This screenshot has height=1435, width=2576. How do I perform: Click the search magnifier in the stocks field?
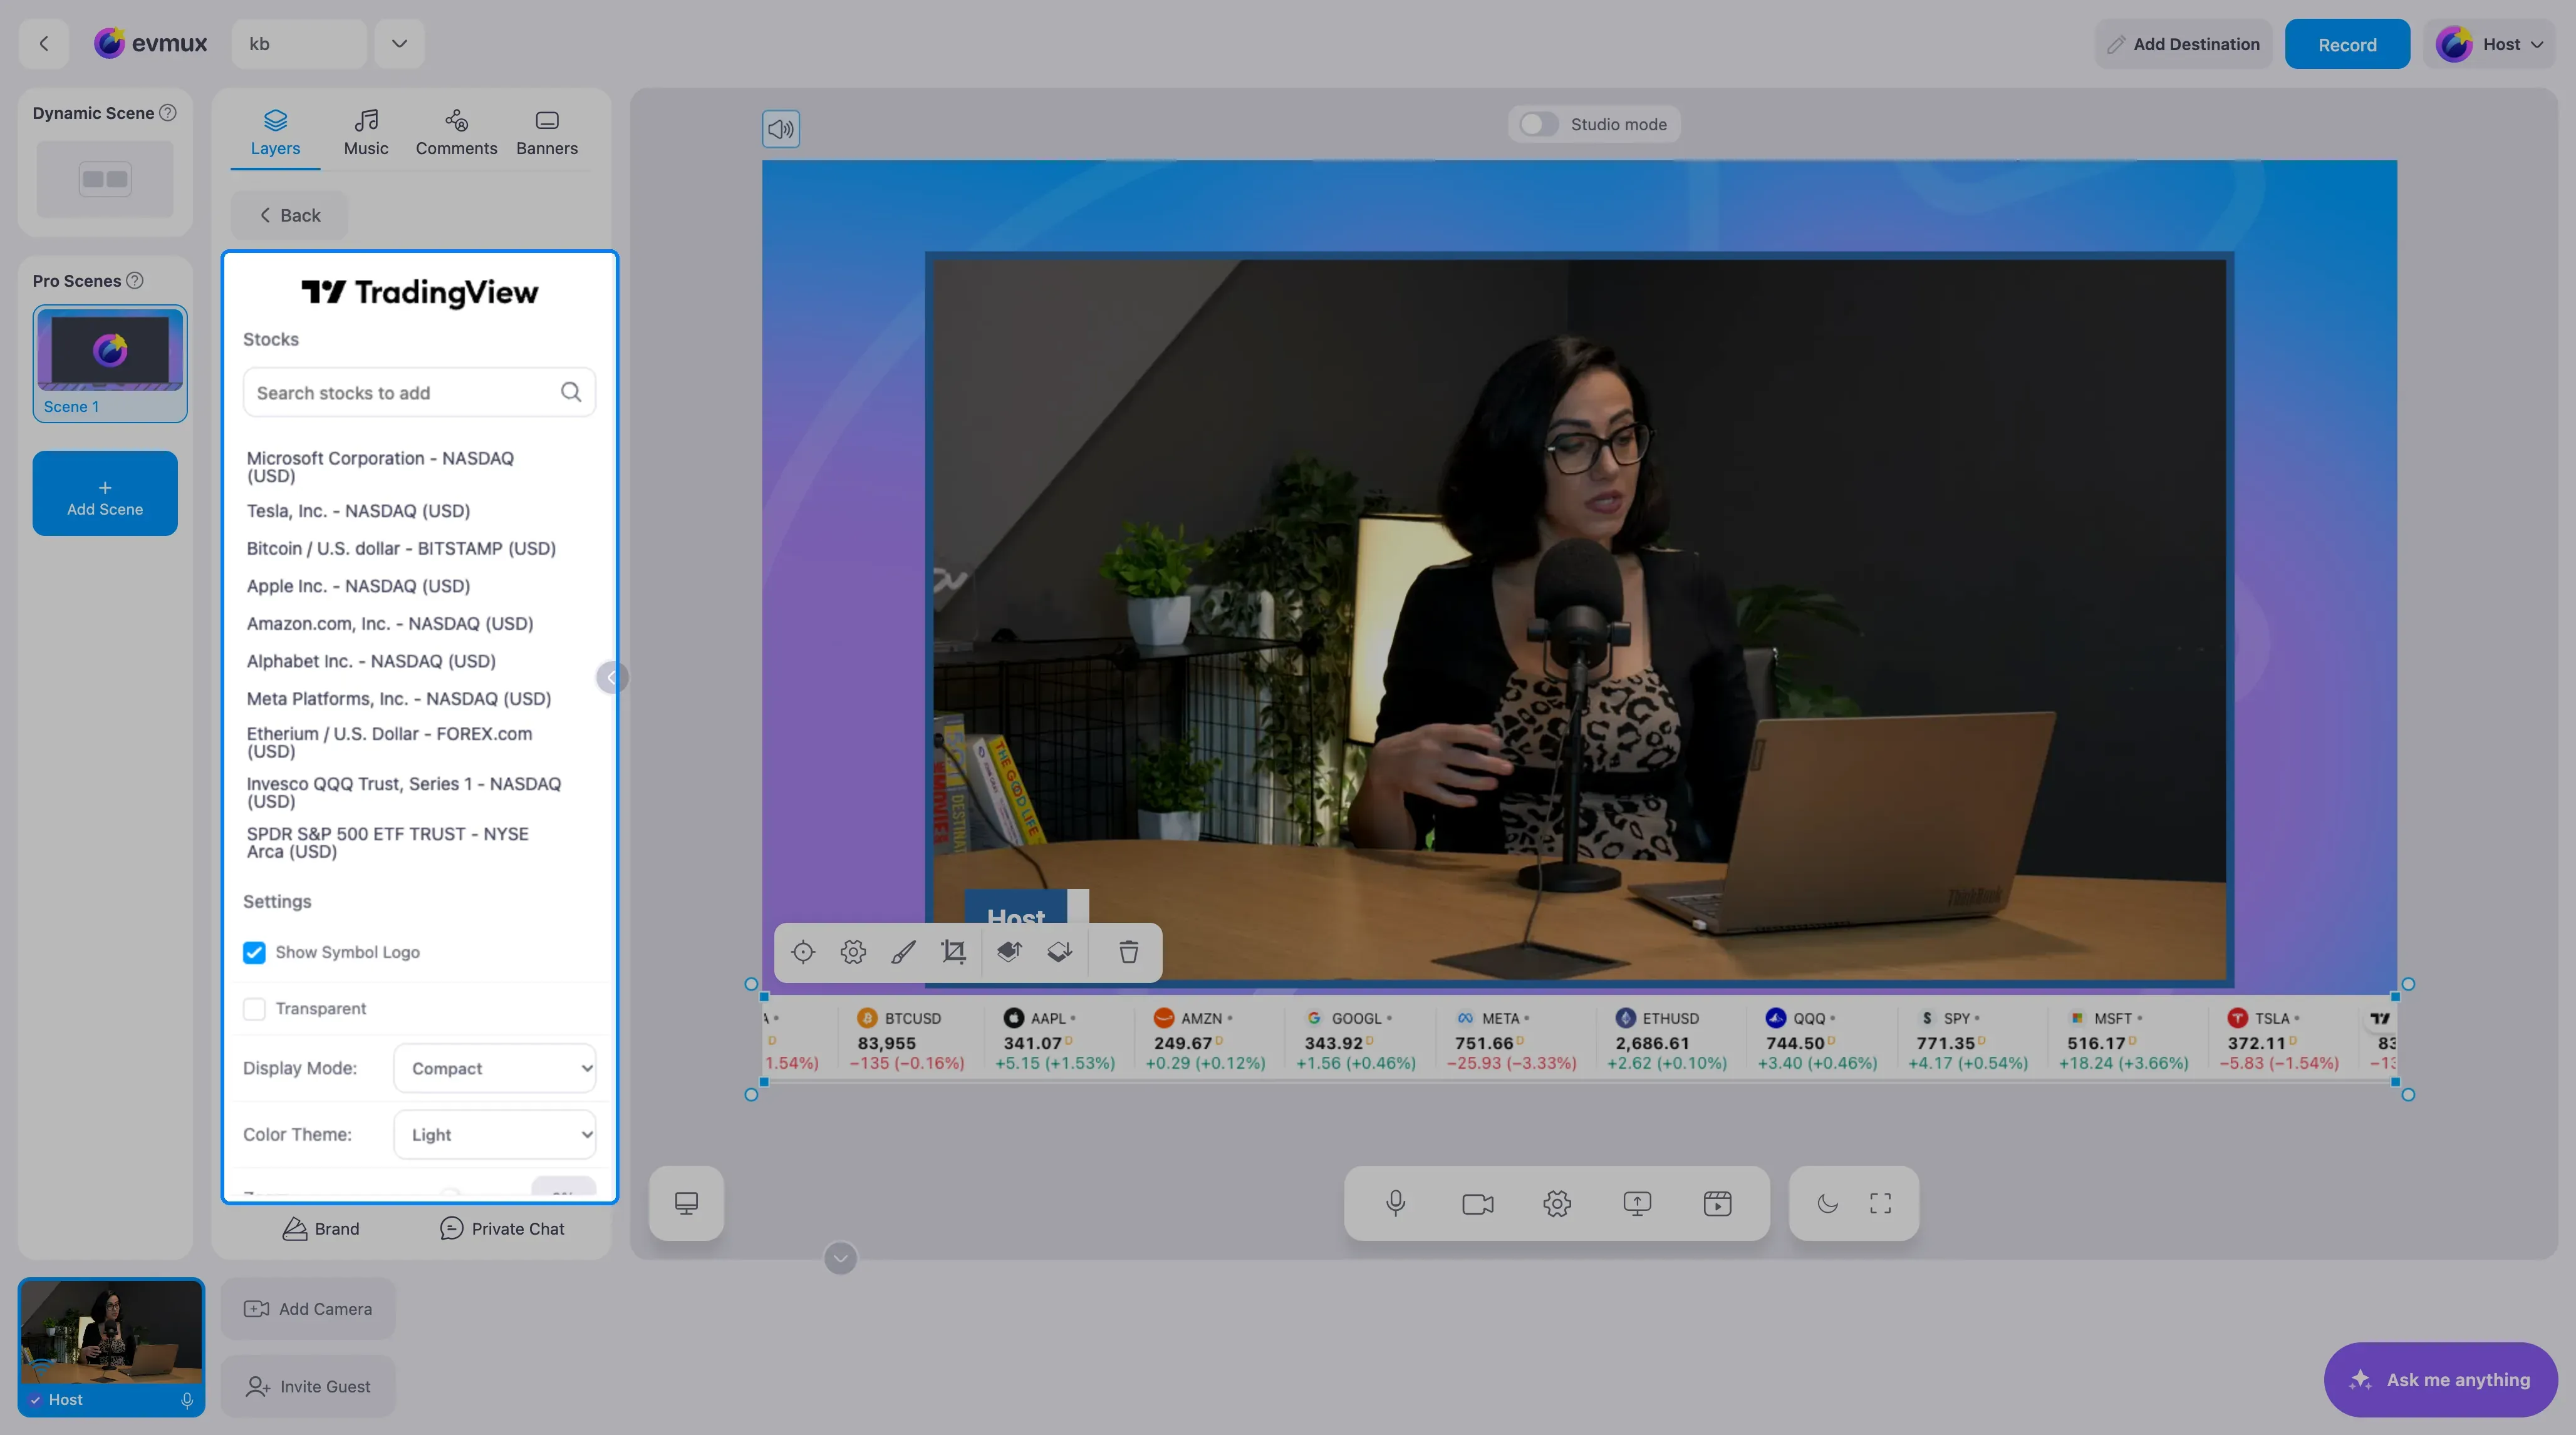click(x=571, y=392)
